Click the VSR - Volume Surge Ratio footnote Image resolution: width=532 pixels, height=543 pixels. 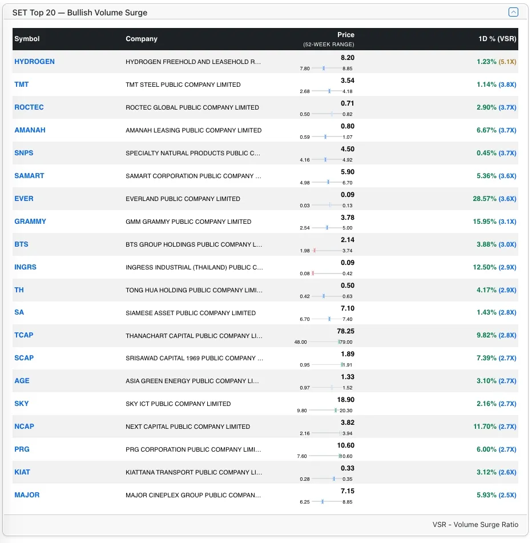click(x=475, y=525)
